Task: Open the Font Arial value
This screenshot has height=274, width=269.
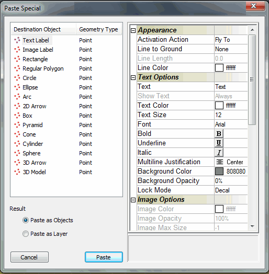Action: coord(231,124)
